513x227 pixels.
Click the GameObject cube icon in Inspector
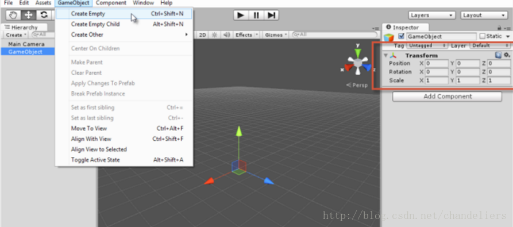coord(389,37)
